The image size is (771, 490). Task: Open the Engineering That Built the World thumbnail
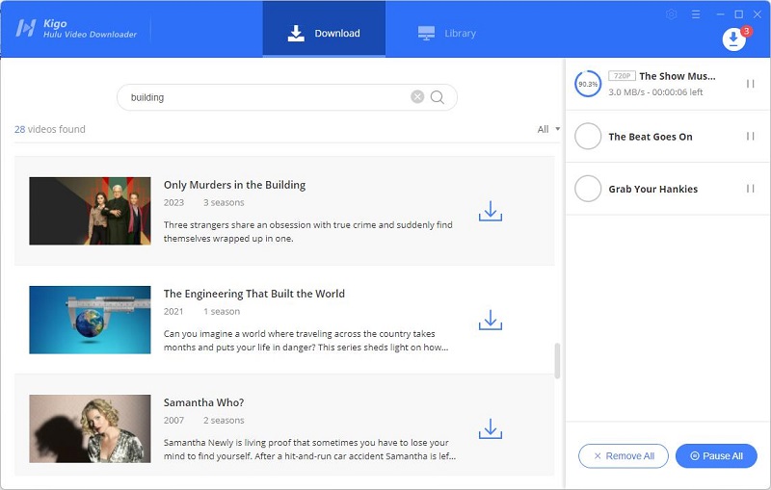click(90, 321)
